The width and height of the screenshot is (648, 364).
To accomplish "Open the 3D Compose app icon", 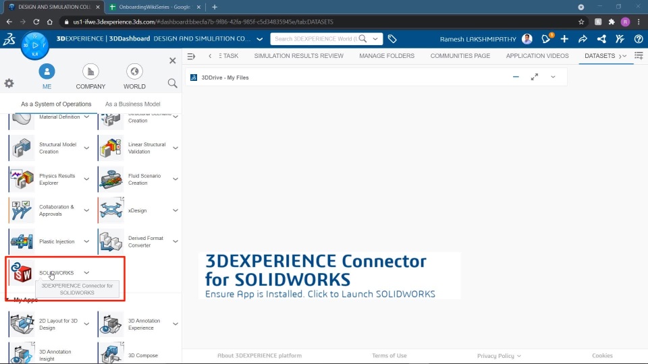I will tap(111, 354).
